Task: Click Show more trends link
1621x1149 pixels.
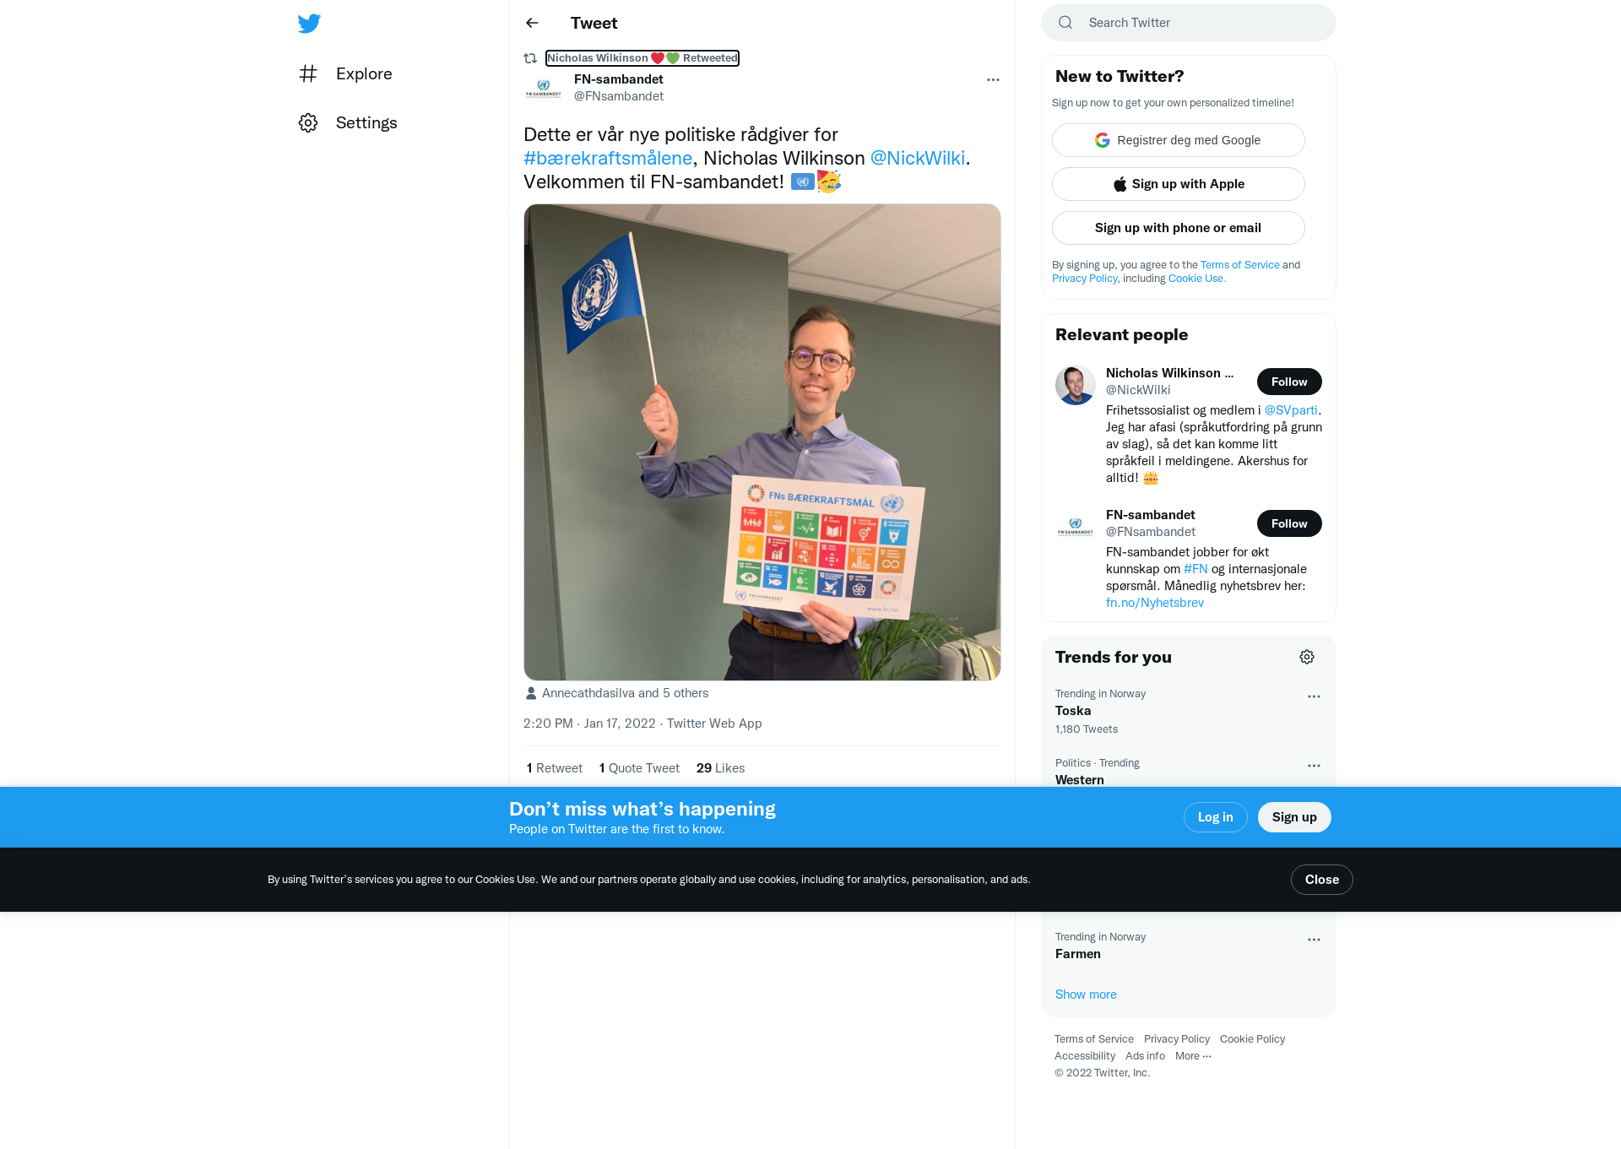Action: [x=1086, y=995]
